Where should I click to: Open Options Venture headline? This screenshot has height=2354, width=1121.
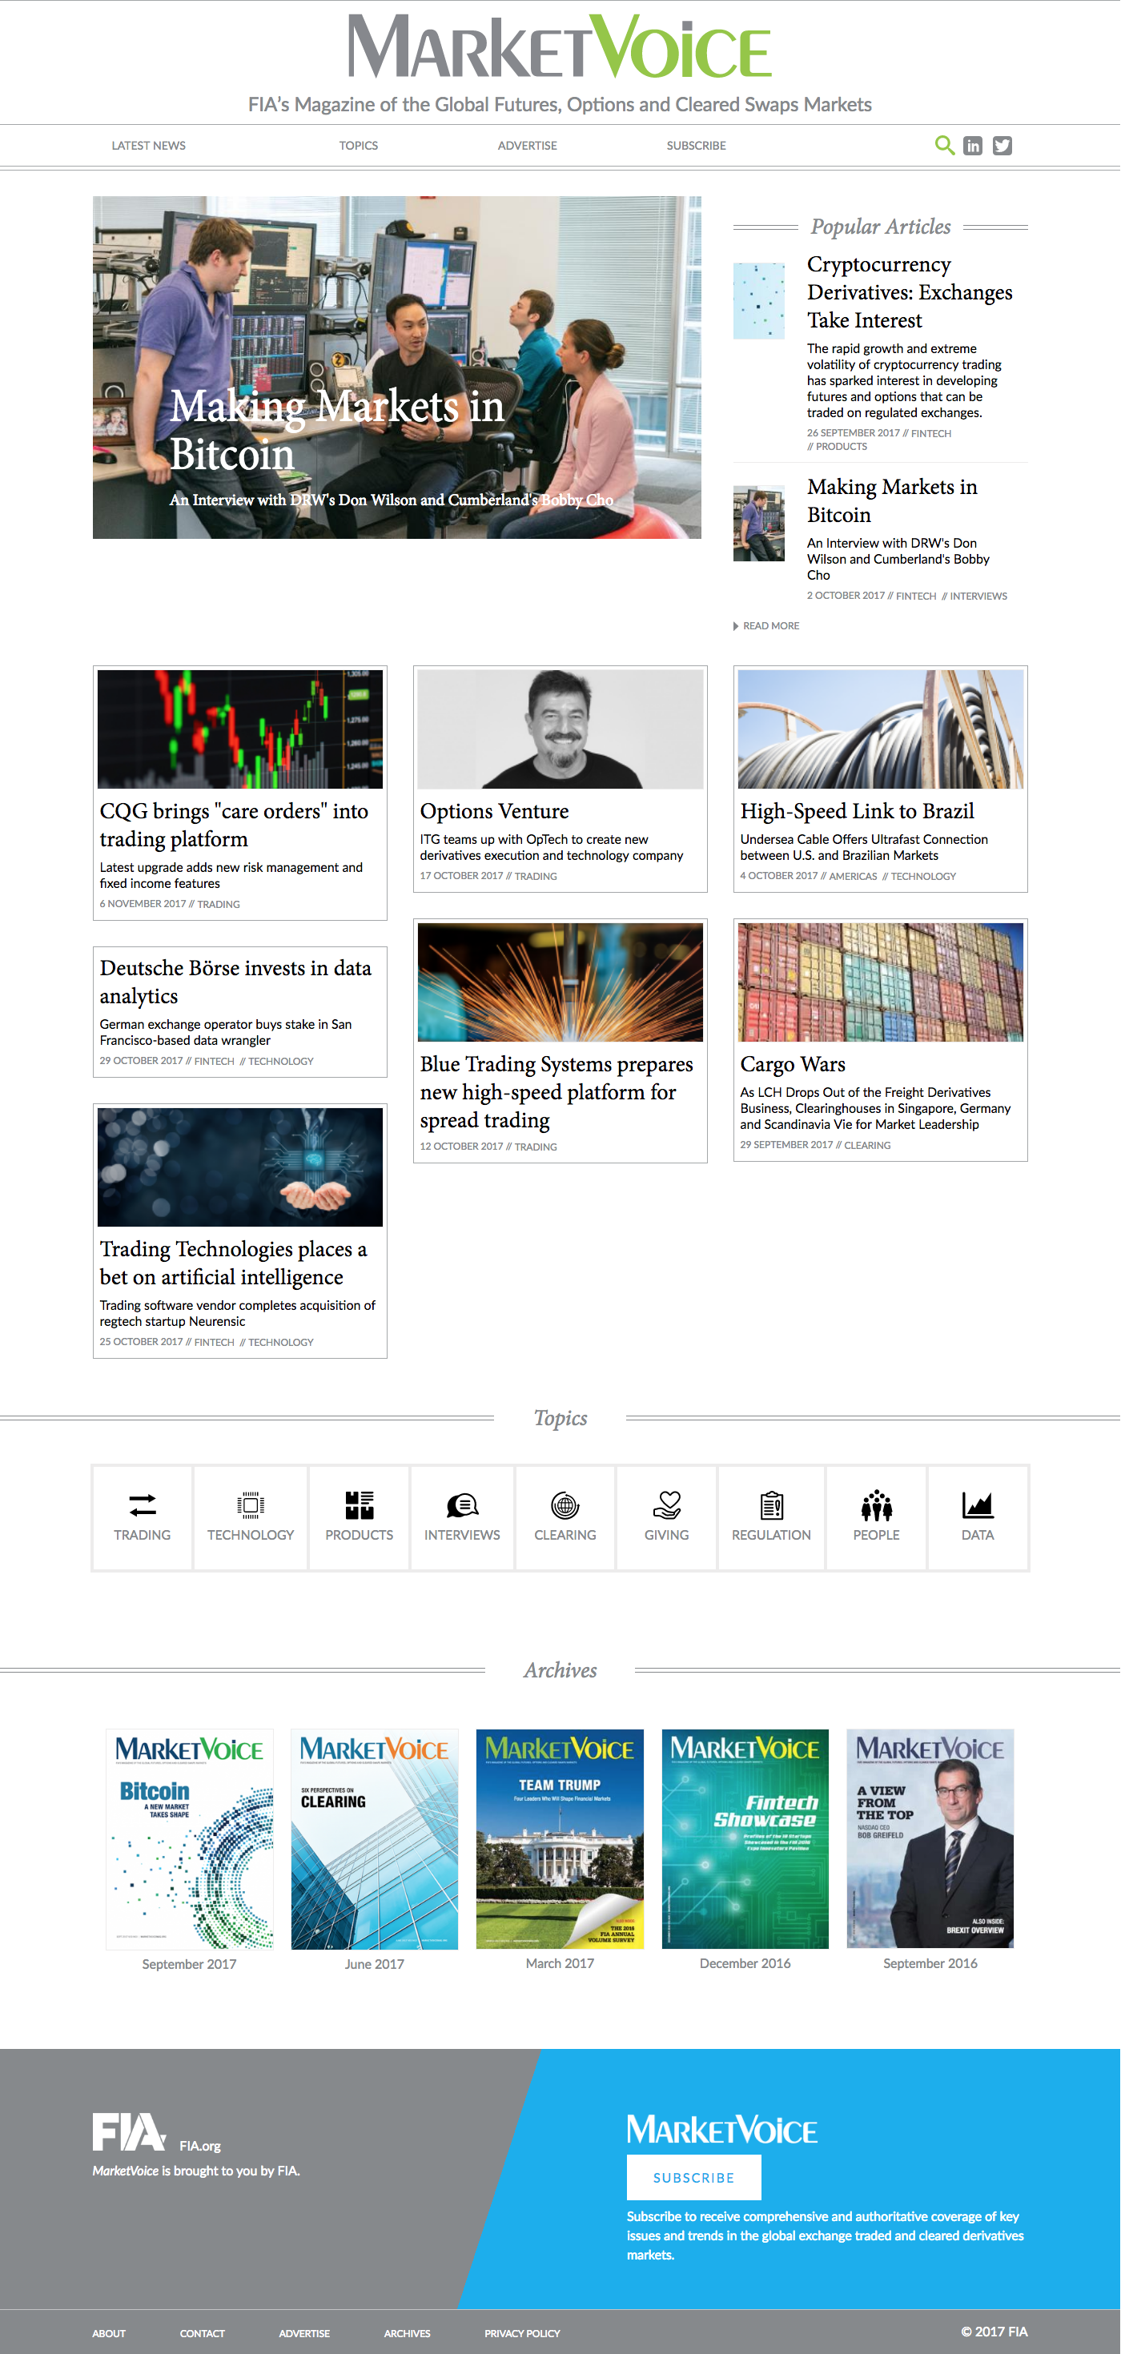pyautogui.click(x=494, y=811)
